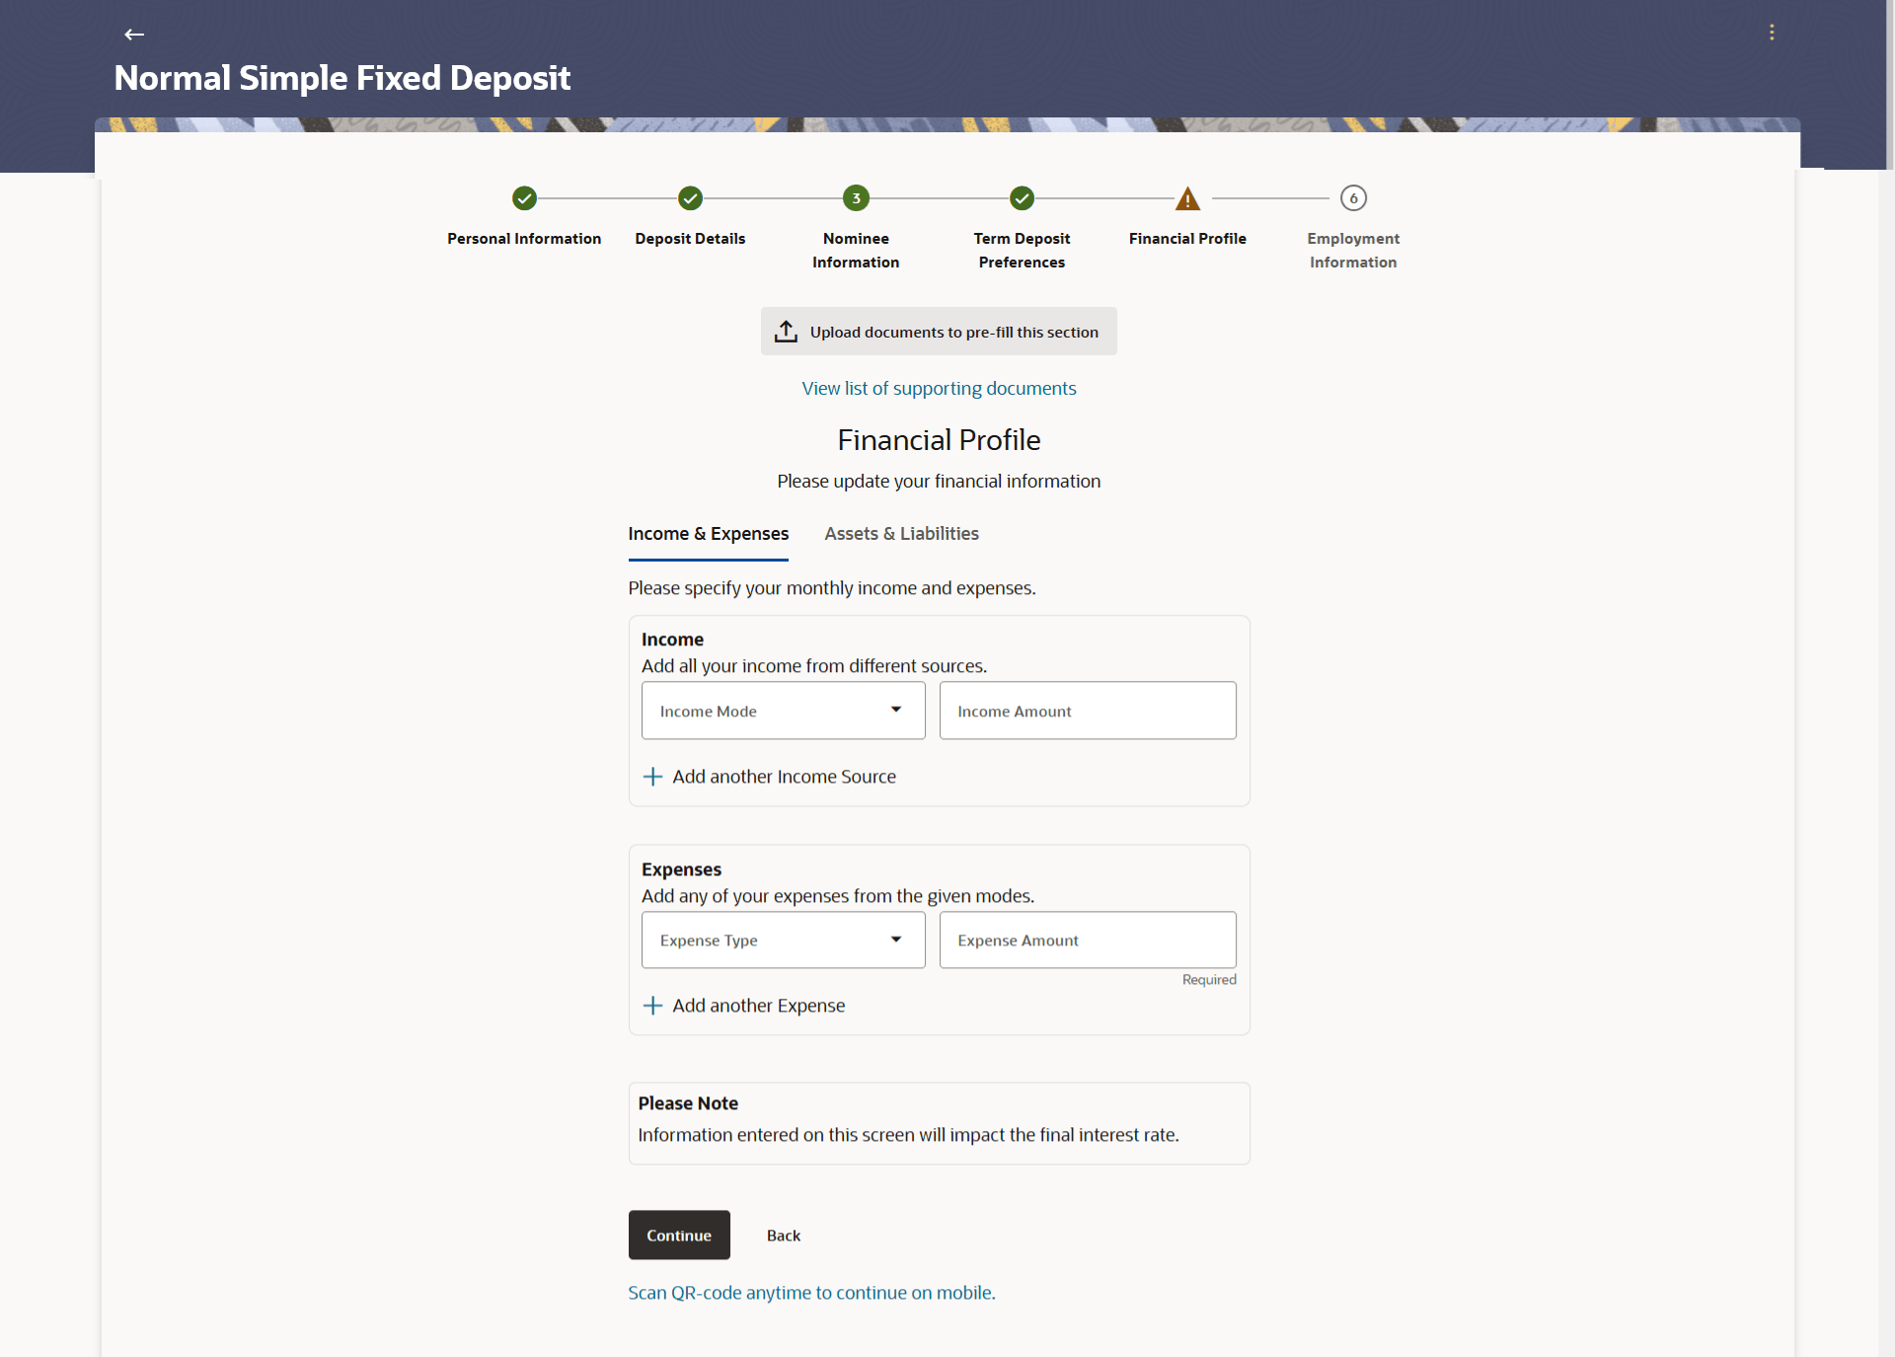The image size is (1895, 1357).
Task: Click the plus icon for another Income Source
Action: [652, 777]
